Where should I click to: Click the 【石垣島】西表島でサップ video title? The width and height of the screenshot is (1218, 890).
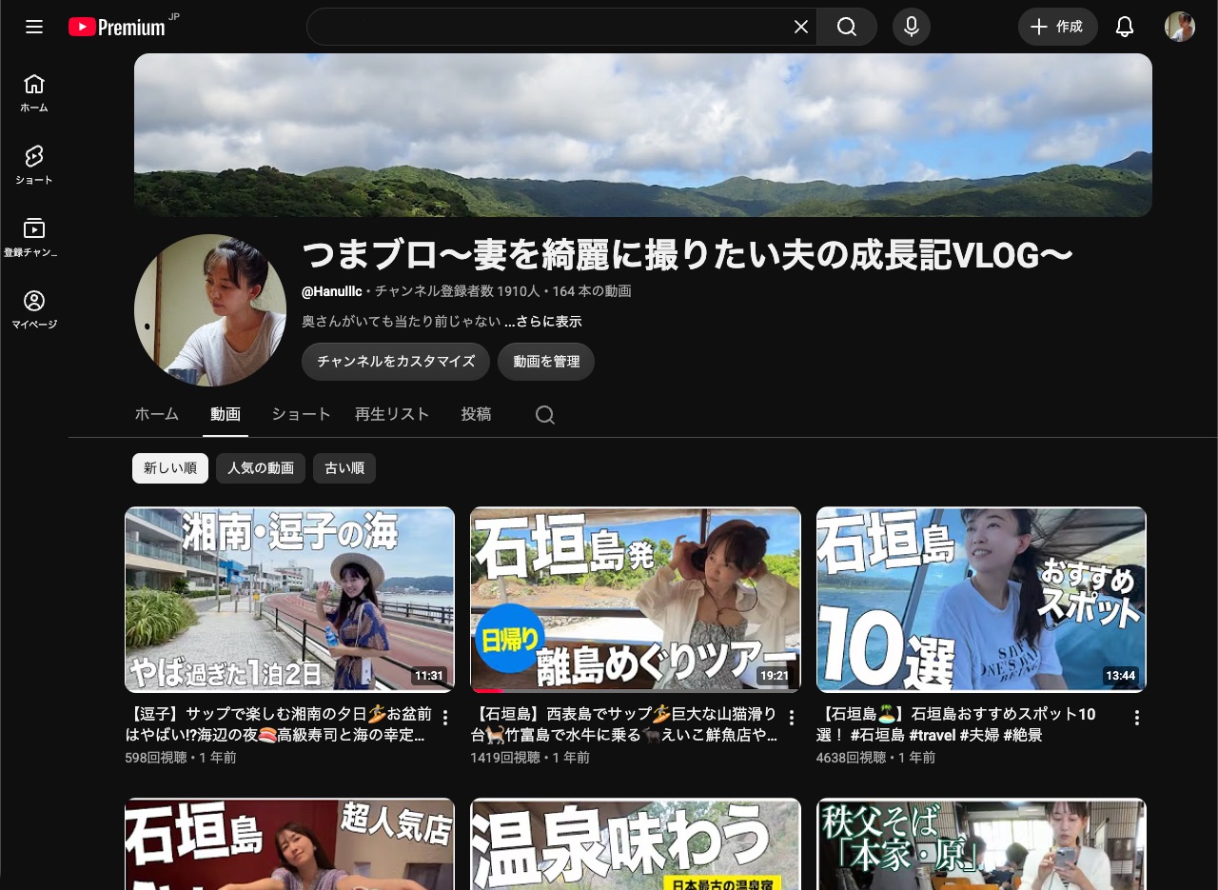click(623, 724)
